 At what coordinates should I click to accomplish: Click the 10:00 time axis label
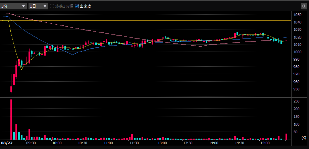pyautogui.click(x=57, y=143)
